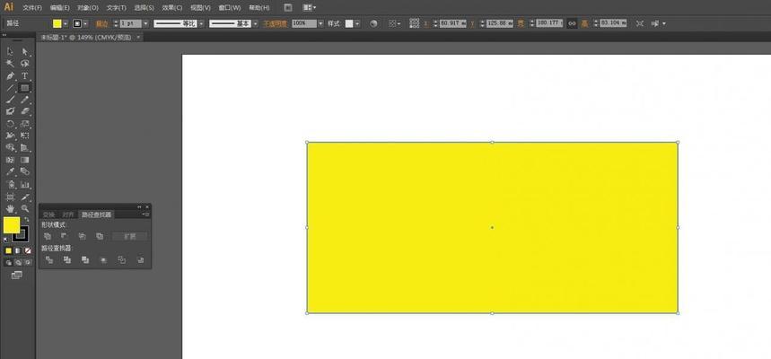
Task: Select the Blend tool
Action: coord(24,171)
